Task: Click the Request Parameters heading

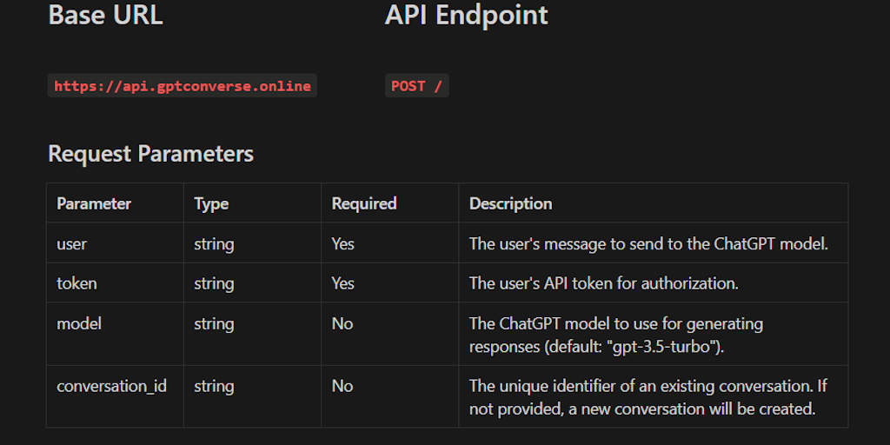Action: coord(150,154)
